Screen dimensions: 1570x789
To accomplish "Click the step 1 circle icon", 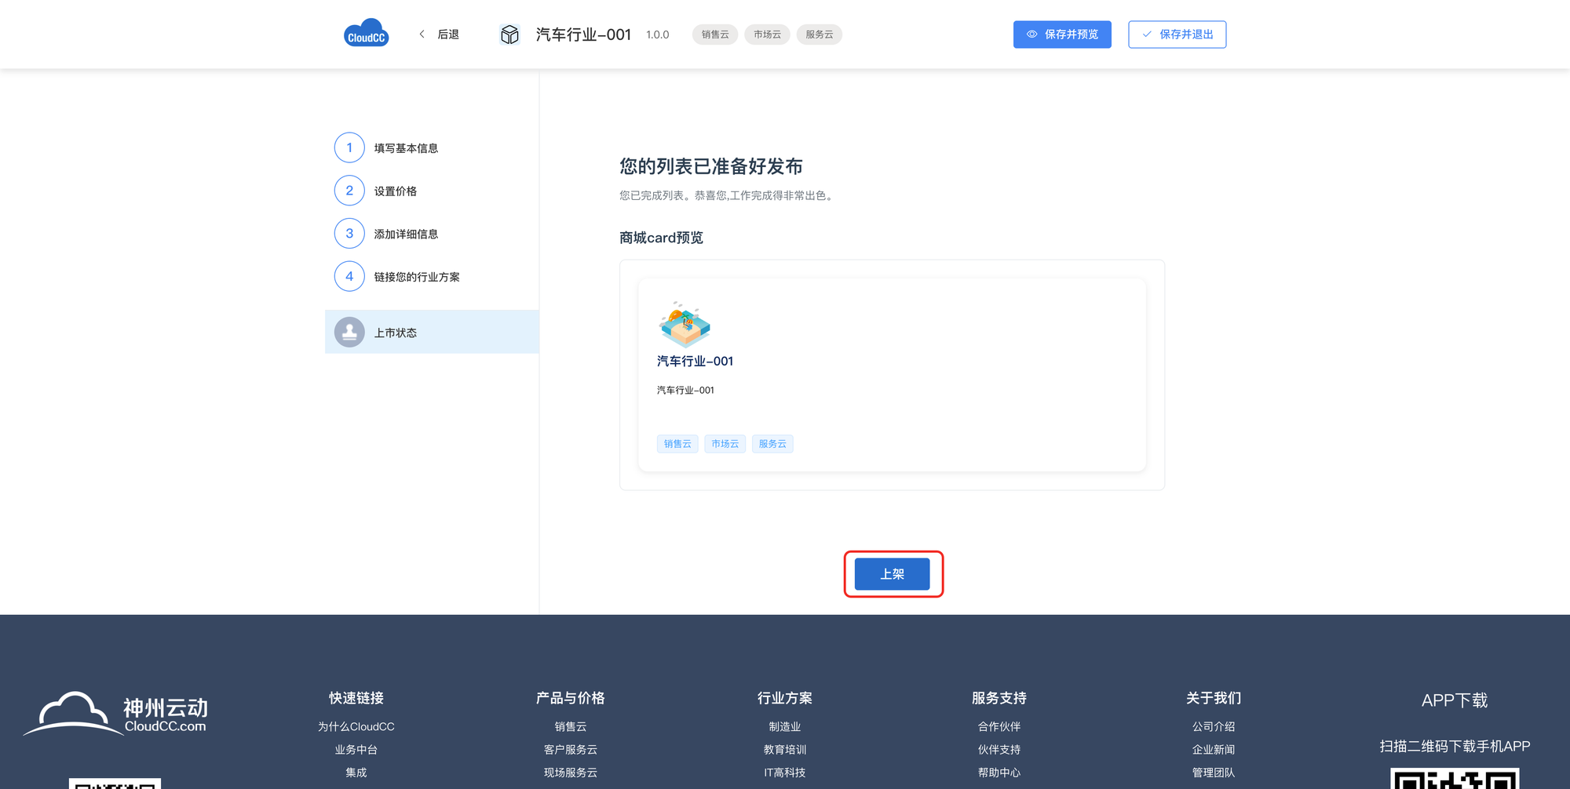I will pos(349,147).
